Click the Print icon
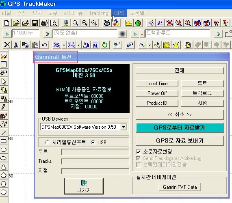This screenshot has height=203, width=232. point(44,23)
